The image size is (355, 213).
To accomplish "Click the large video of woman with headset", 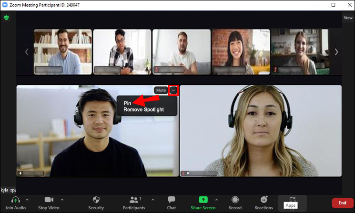I will tap(261, 131).
